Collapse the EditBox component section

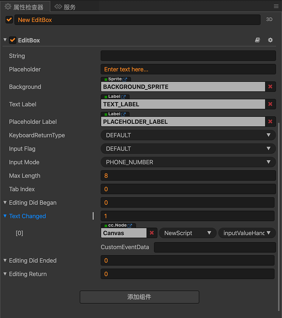tap(5, 40)
